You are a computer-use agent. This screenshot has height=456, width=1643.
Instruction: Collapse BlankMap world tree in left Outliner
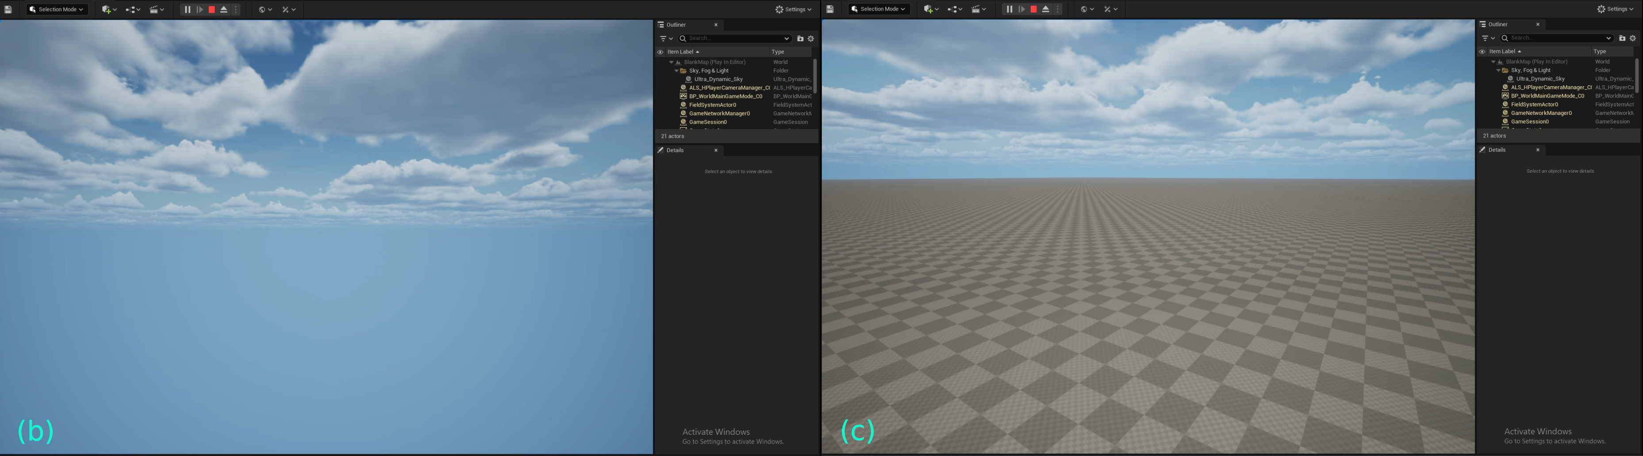671,62
